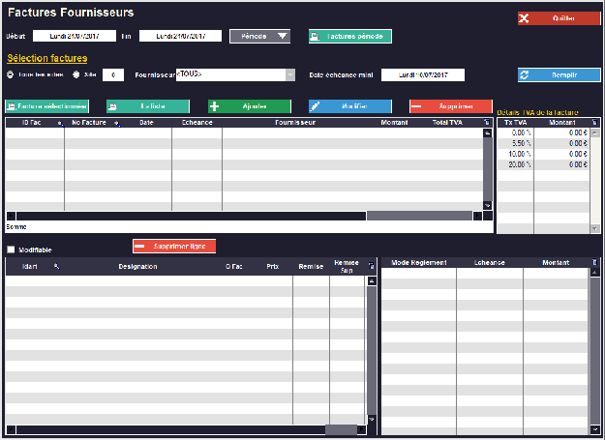Click the pencil icon on the Modifier button
This screenshot has height=440, width=605.
(316, 106)
